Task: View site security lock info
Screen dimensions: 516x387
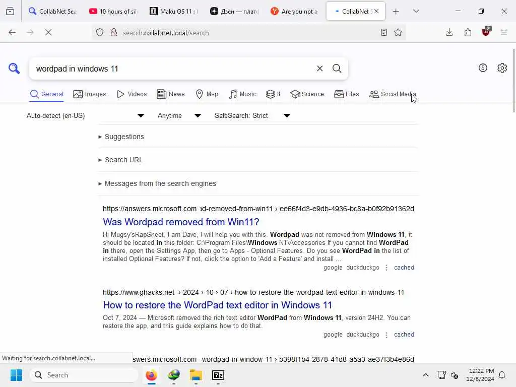Action: click(114, 33)
